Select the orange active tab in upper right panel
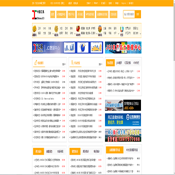The height and width of the screenshot is (175, 175). [x=110, y=63]
